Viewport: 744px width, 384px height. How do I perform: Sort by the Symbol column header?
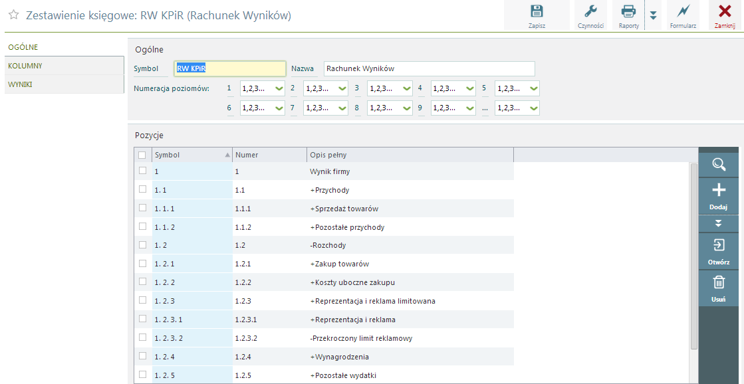click(x=191, y=155)
